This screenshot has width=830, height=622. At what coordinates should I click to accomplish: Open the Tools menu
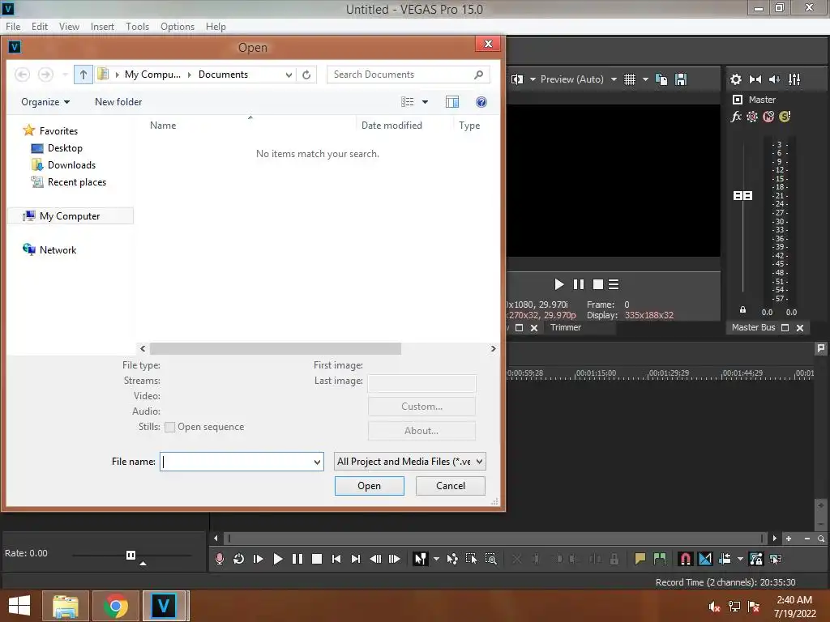(137, 27)
